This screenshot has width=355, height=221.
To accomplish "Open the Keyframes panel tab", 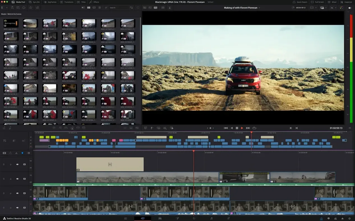I will pyautogui.click(x=50, y=2).
